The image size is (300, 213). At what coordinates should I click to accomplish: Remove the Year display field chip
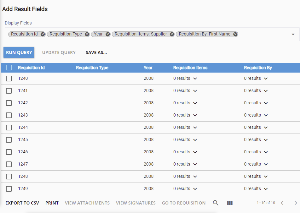(108, 34)
